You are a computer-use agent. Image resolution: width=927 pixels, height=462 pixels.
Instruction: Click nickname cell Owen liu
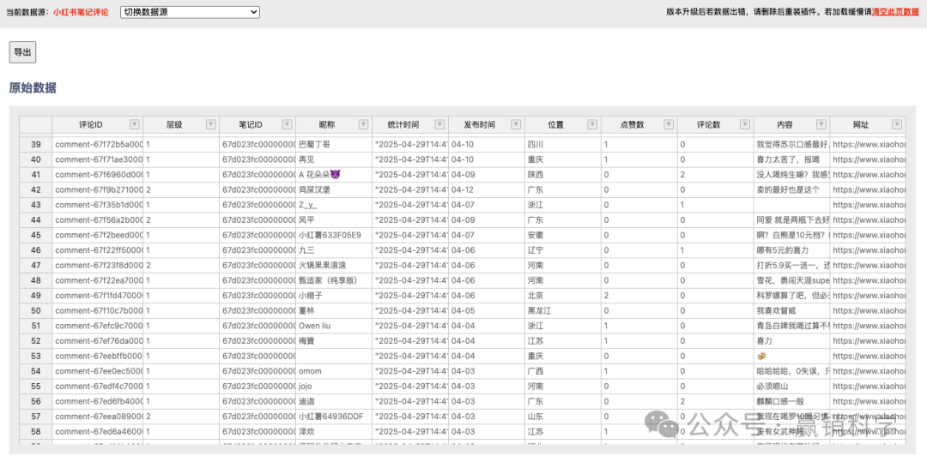pos(334,326)
